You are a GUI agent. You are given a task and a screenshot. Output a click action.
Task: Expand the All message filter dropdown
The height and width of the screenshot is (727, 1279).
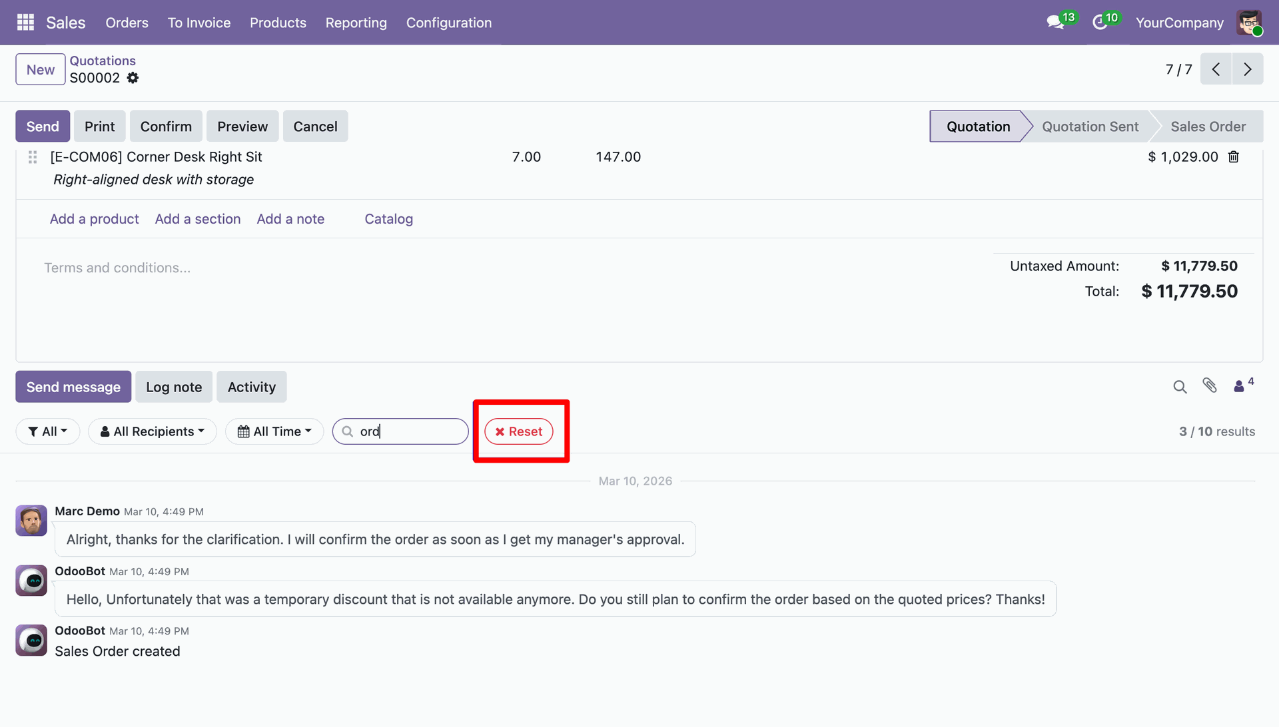pyautogui.click(x=48, y=431)
